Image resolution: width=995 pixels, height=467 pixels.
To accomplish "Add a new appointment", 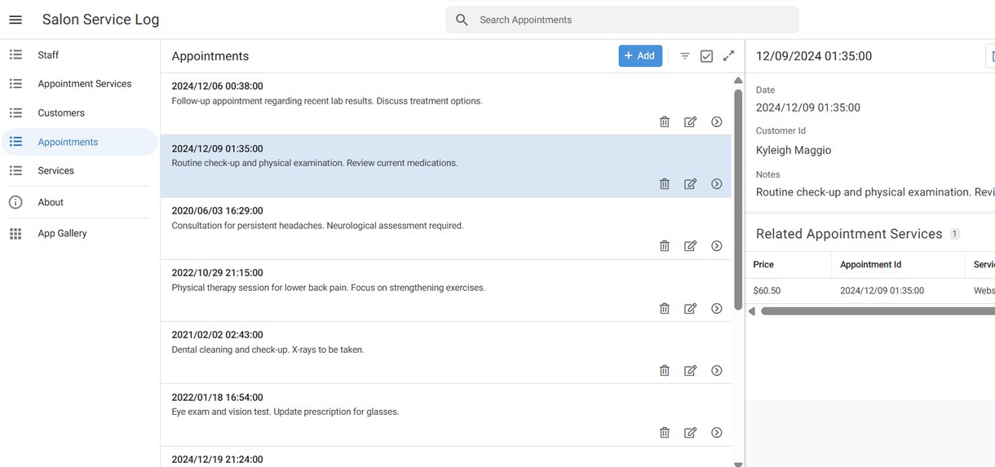I will coord(640,55).
